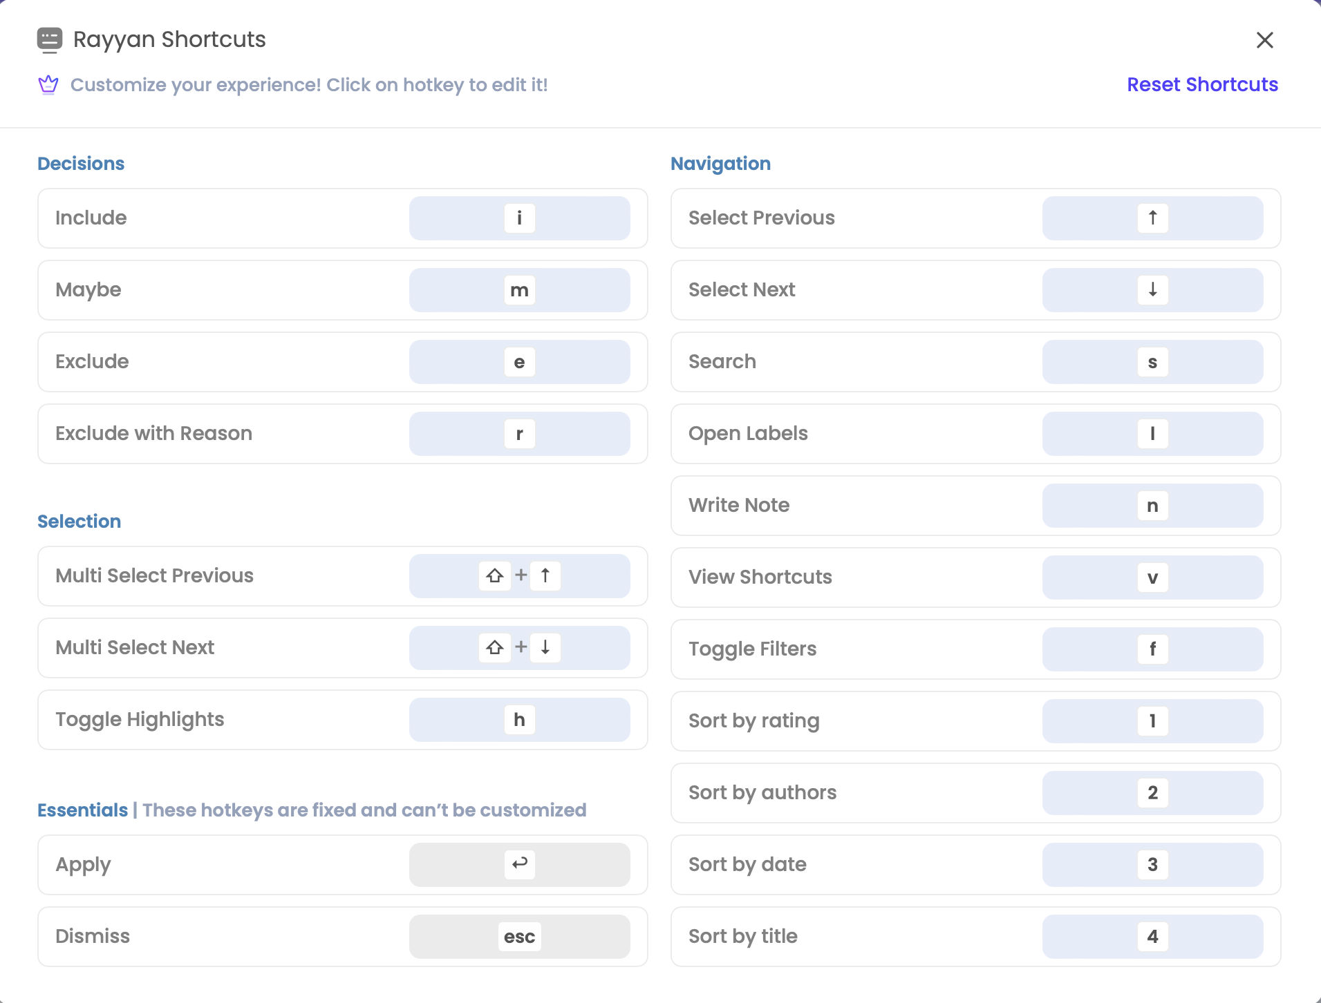
Task: Click the 'Include' row label
Action: pyautogui.click(x=91, y=218)
